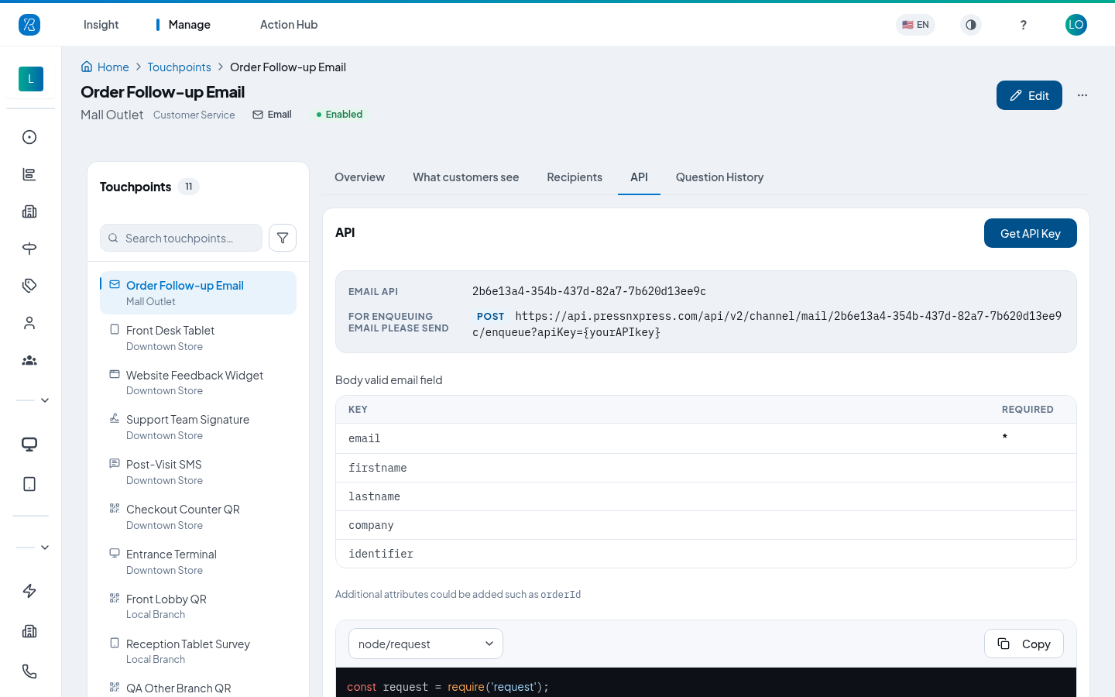The image size is (1115, 697).
Task: Click the building icon below the list icon
Action: (29, 211)
